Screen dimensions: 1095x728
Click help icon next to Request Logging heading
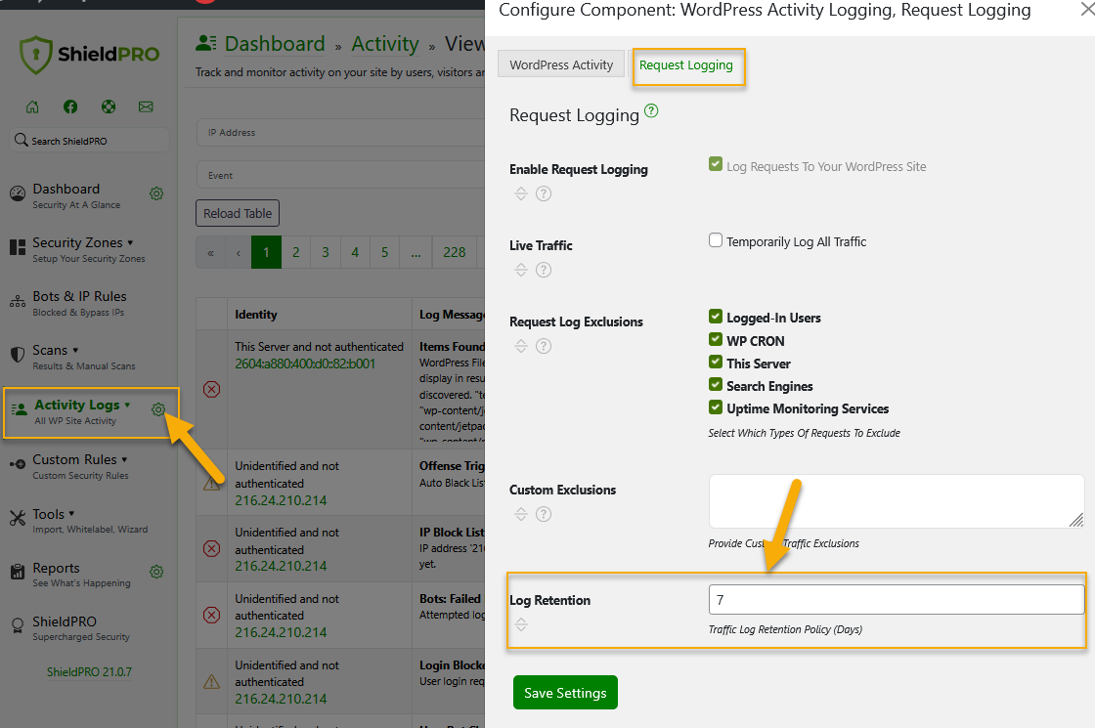(x=651, y=110)
